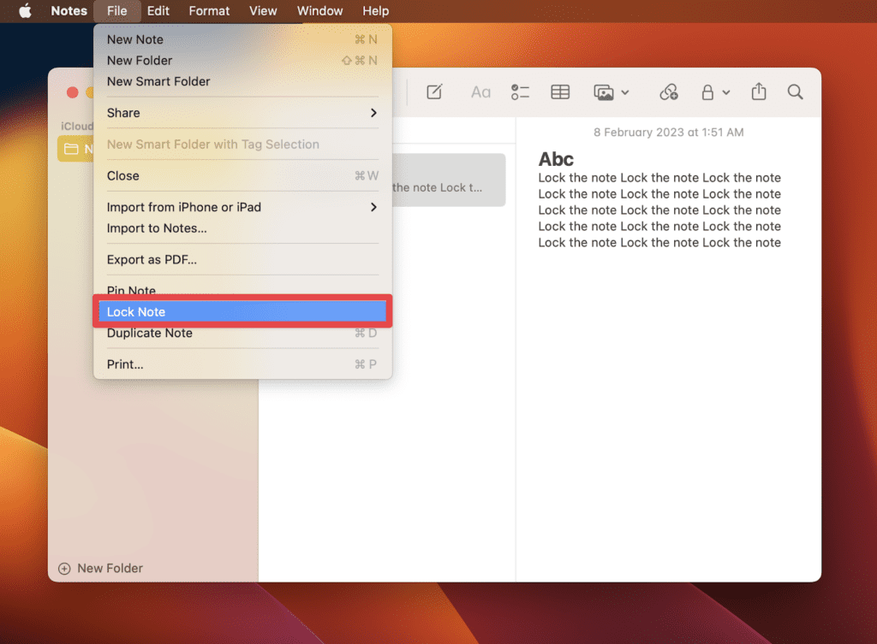The width and height of the screenshot is (877, 644).
Task: Insert a checklist with the toolbar icon
Action: point(520,92)
